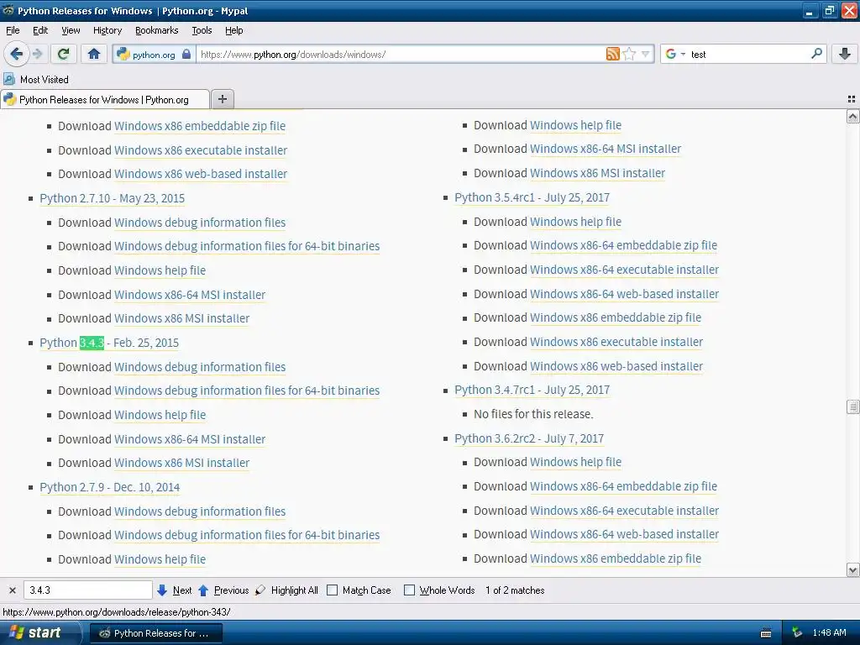
Task: Download debug information files under Python 2.7.9
Action: [x=200, y=511]
